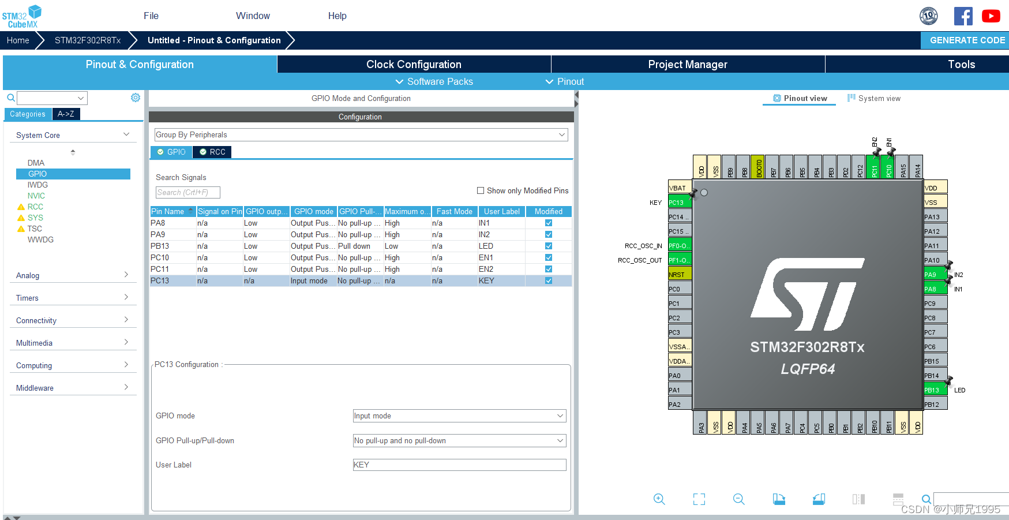Open the Group By Peripherals dropdown
This screenshot has height=520, width=1009.
(x=361, y=134)
